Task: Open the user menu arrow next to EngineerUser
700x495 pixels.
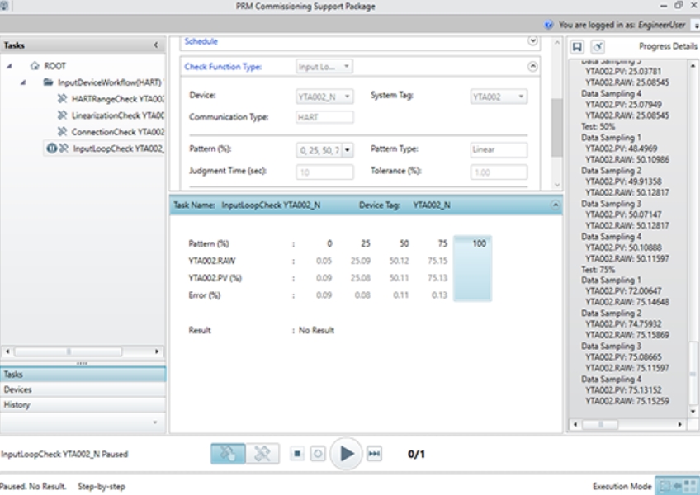Action: click(697, 26)
